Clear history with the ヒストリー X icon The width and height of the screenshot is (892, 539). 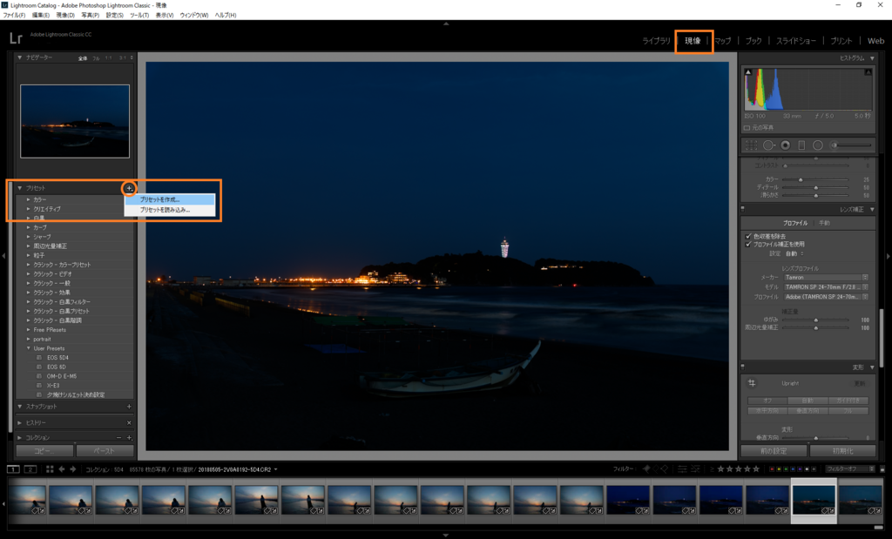point(129,423)
